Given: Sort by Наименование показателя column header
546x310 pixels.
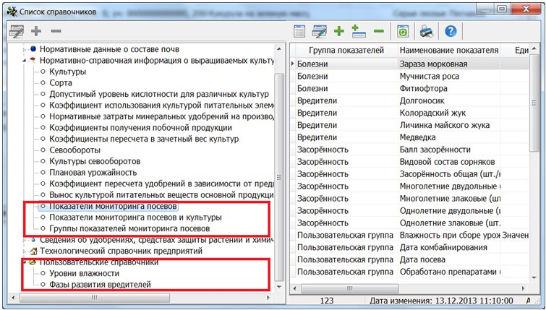Looking at the screenshot, I should click(x=448, y=50).
